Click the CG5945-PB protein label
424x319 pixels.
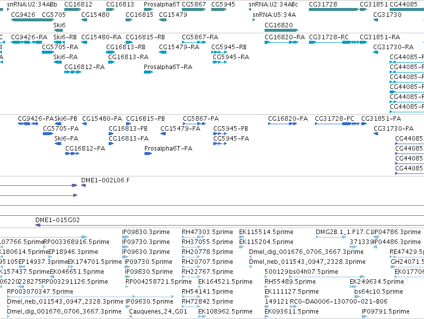(231, 129)
